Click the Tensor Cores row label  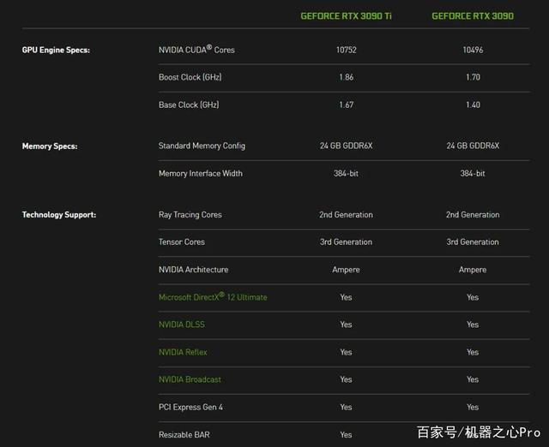click(x=182, y=241)
